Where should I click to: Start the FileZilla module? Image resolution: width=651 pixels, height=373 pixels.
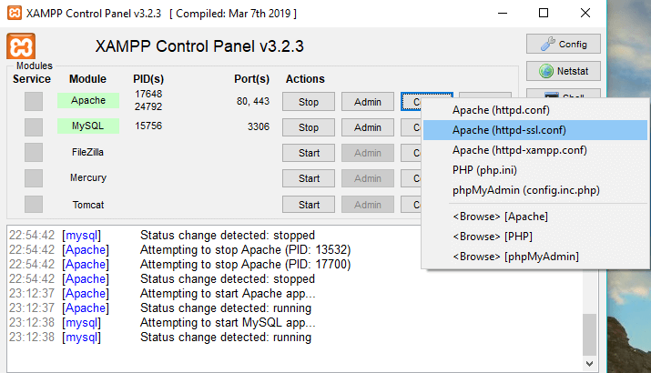309,153
